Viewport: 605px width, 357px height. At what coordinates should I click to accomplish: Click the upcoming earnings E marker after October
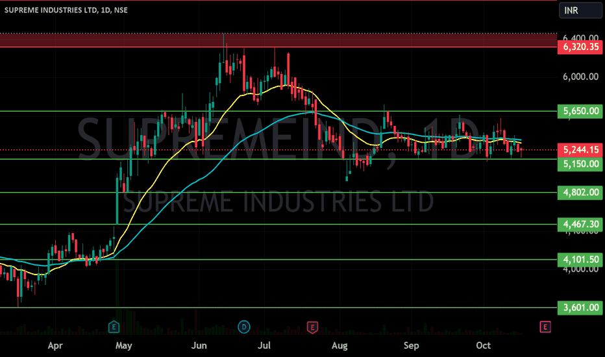tap(545, 327)
